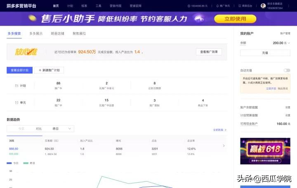
Task: Click the 新建推广计划 button
Action: (x=49, y=70)
